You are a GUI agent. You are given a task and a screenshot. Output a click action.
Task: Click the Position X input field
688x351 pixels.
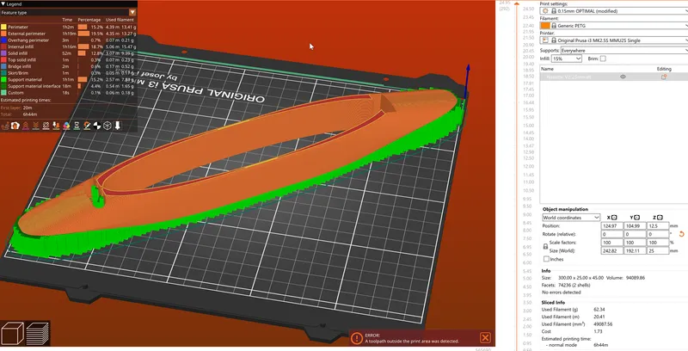tap(611, 225)
